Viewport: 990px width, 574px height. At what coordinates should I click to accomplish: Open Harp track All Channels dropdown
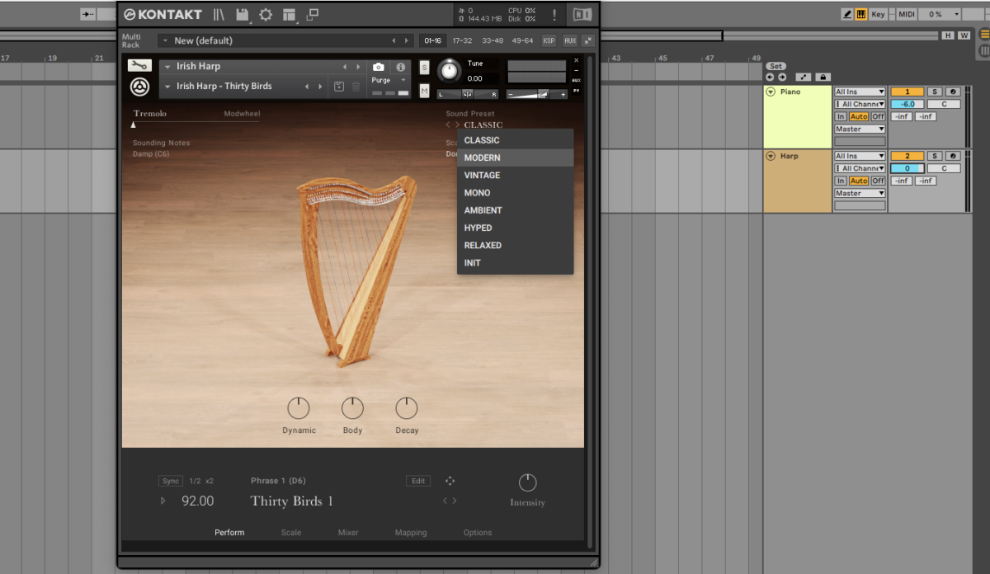coord(860,168)
